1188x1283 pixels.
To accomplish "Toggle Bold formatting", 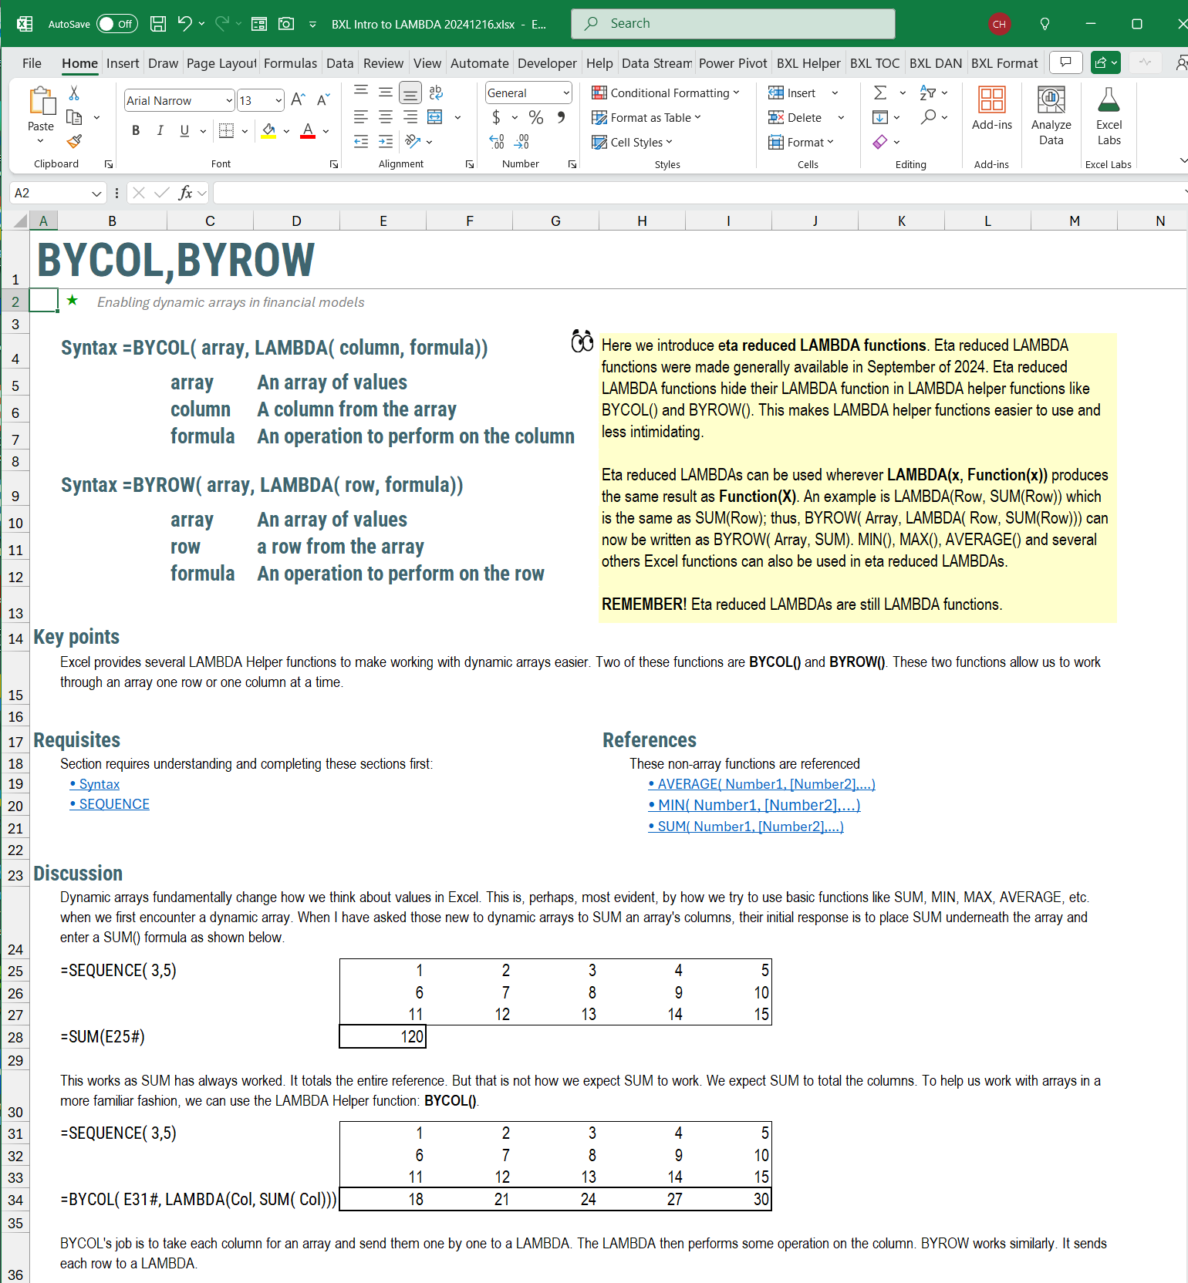I will 136,130.
